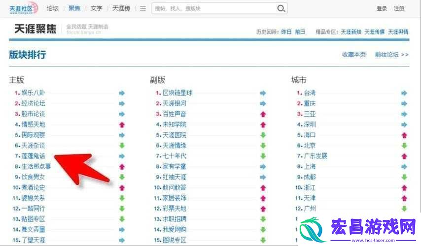Click the 天涯聚焦 page title
This screenshot has height=246, width=421.
35,29
